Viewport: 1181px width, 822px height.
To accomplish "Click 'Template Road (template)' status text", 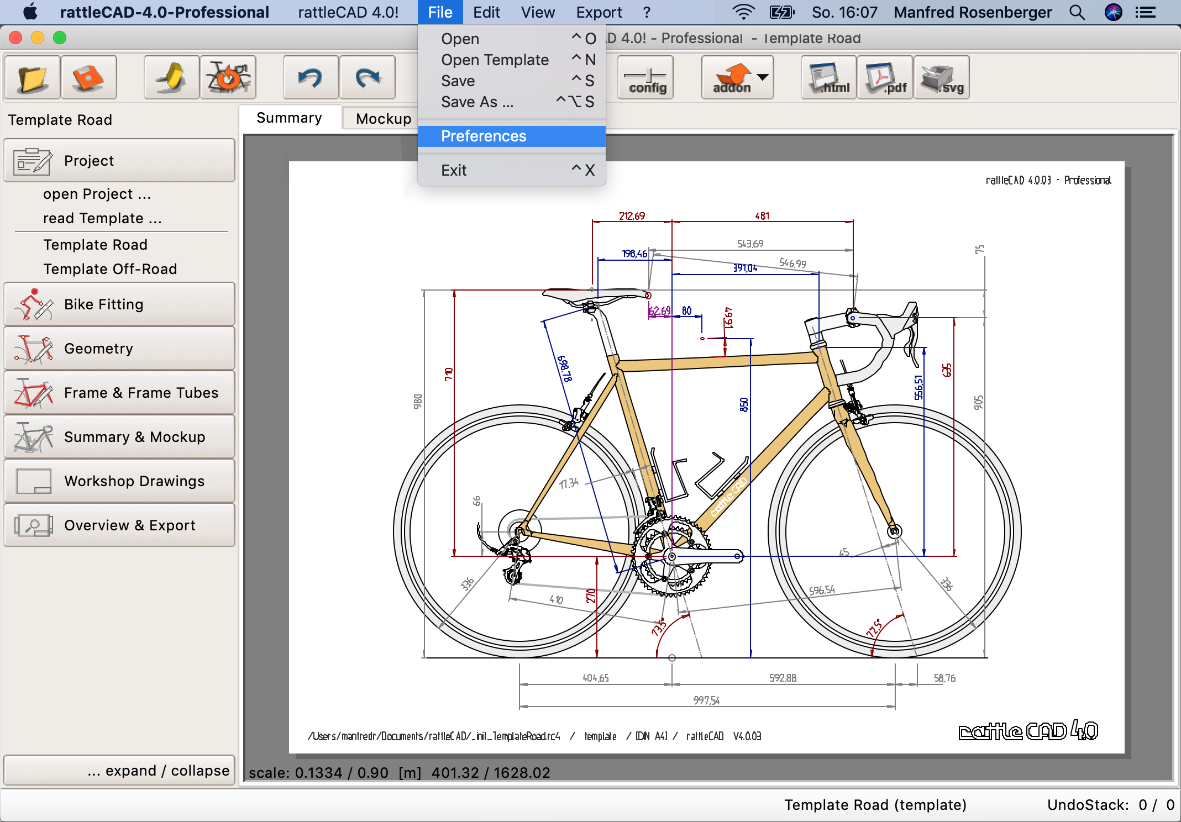I will [x=875, y=805].
